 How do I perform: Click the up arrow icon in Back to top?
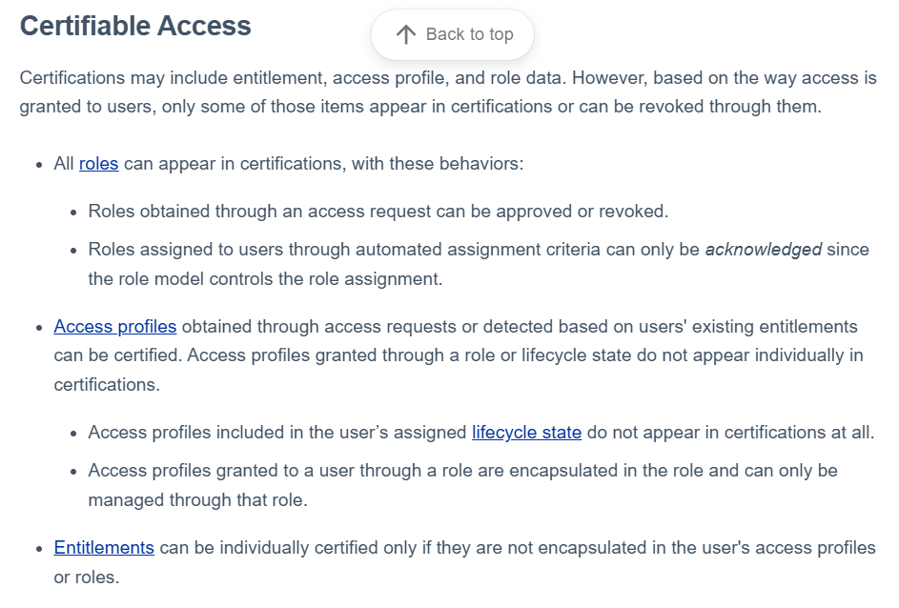pos(406,35)
